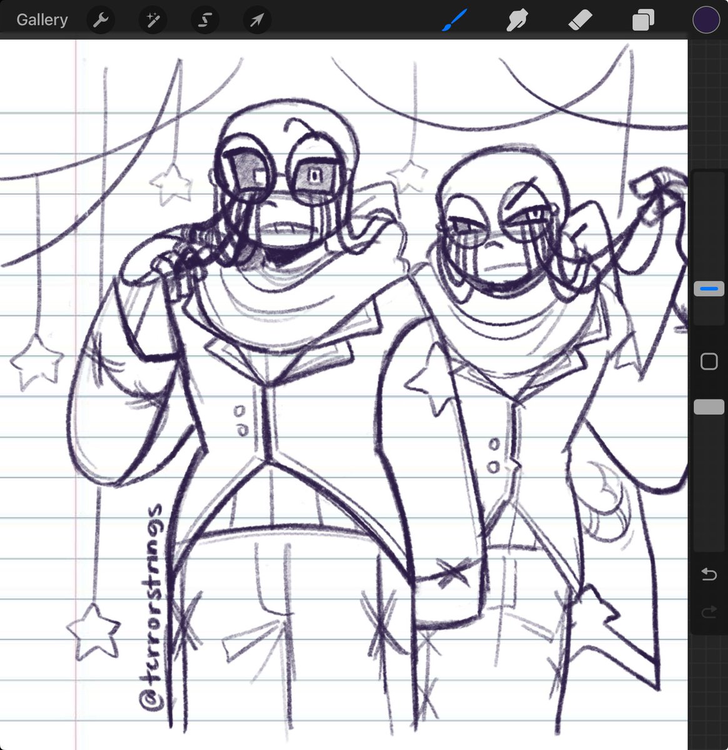
Task: Activate the Transform arrow tool
Action: pyautogui.click(x=256, y=21)
